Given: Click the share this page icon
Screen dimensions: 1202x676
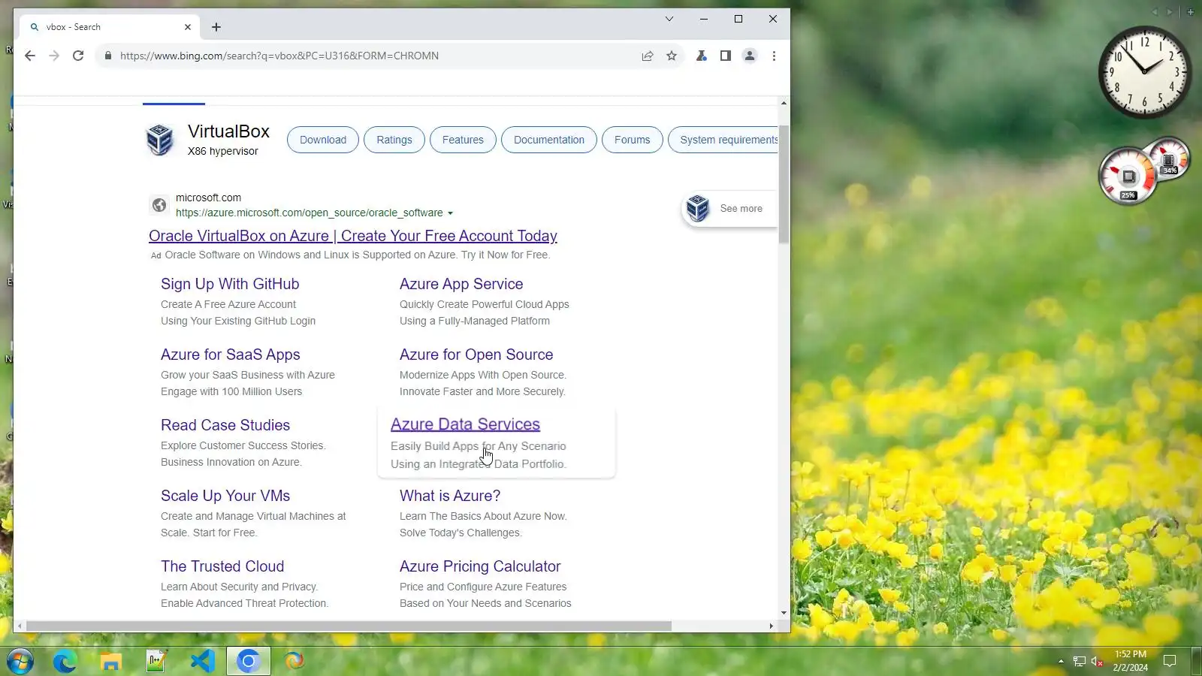Looking at the screenshot, I should point(648,56).
